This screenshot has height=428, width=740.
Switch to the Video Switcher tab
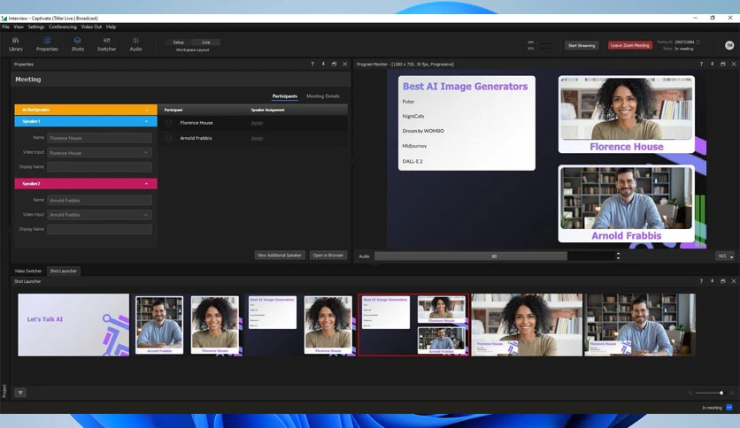[x=27, y=271]
